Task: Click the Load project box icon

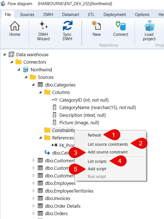Action: (x=149, y=26)
